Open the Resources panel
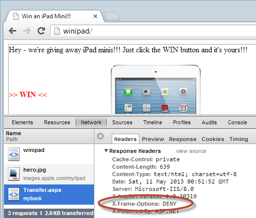 57,122
